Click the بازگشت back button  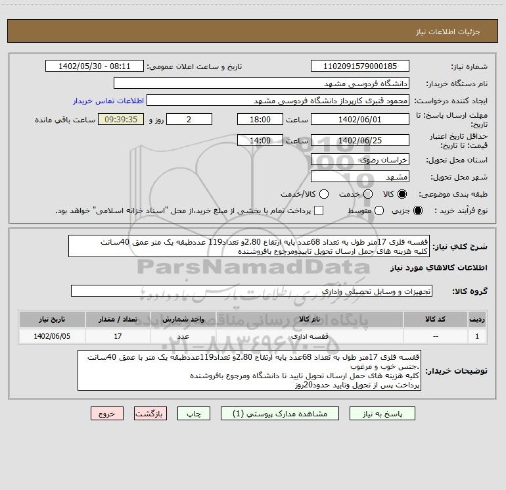[150, 414]
